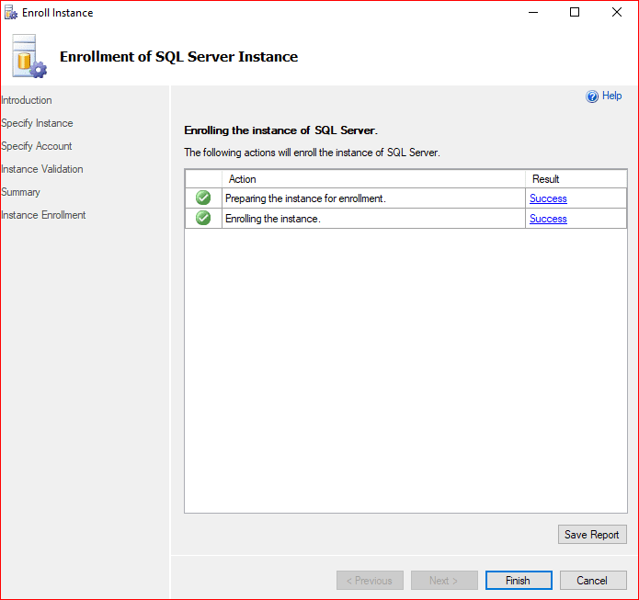Click the Action column header
The width and height of the screenshot is (639, 600).
click(x=243, y=179)
